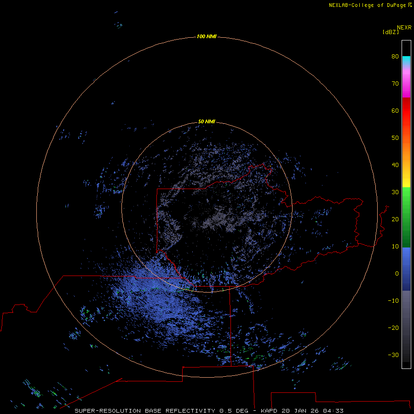
Task: Click the -30 value on the dBZ scale
Action: click(x=393, y=355)
